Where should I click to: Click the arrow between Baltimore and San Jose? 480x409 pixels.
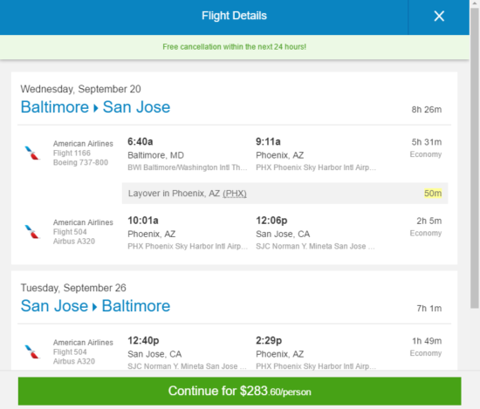(96, 108)
